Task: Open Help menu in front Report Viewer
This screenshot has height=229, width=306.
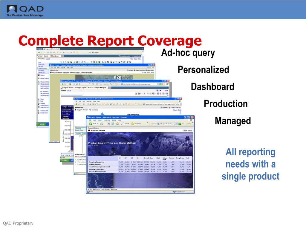Action: [120, 120]
